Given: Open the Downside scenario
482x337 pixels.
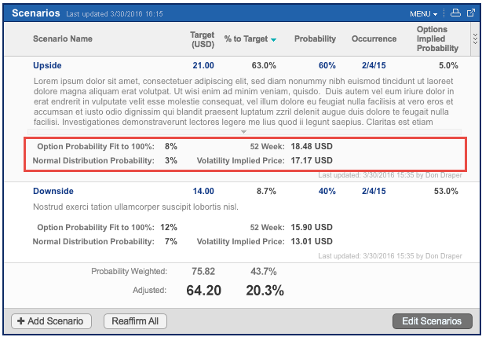Looking at the screenshot, I should click(53, 191).
